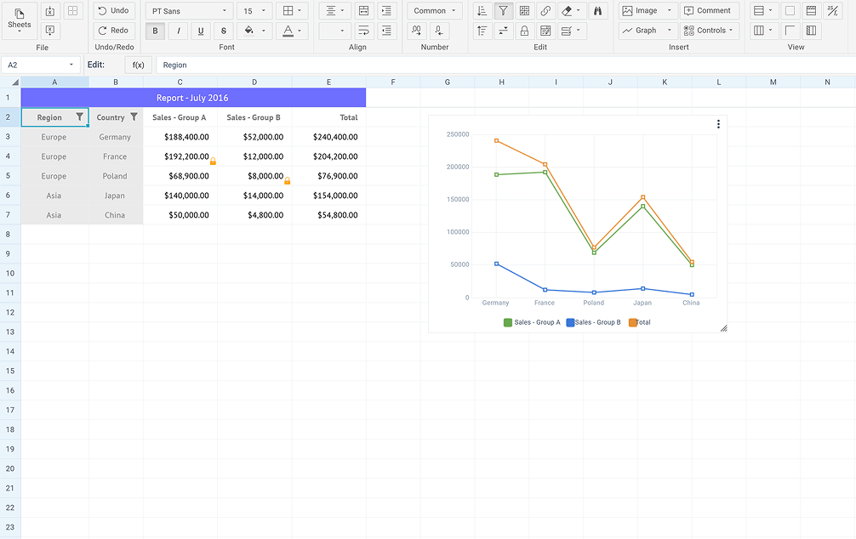Click the Total legend item in chart
This screenshot has height=539, width=856.
[640, 322]
